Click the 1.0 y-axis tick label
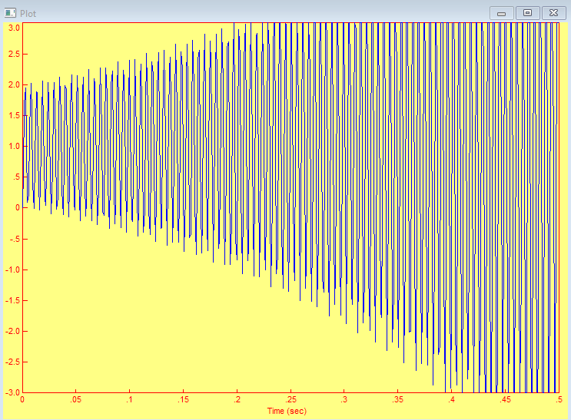Viewport: 571px width, 420px height. tap(13, 146)
